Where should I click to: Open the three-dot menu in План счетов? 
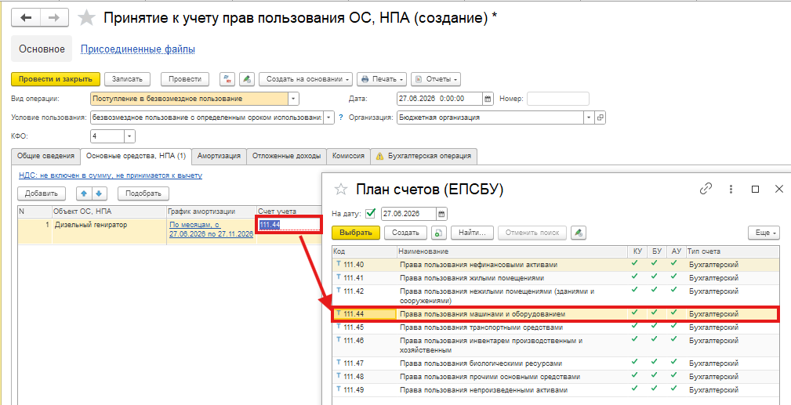coord(731,189)
